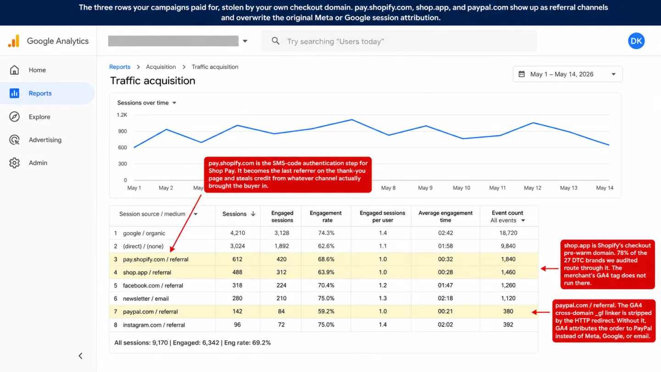
Task: Select the instagram.com / referral row
Action: pos(324,325)
